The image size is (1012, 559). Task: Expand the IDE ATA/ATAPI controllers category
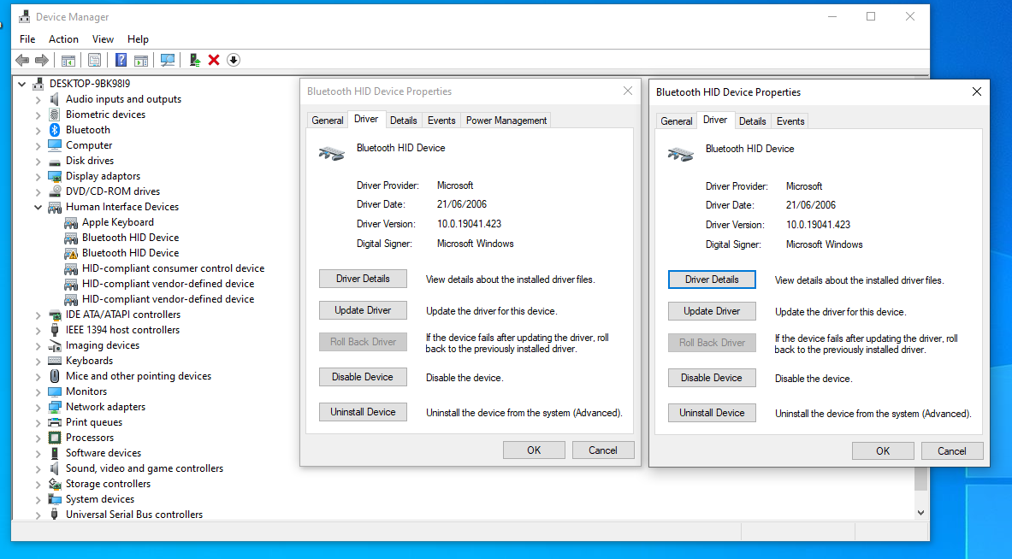pyautogui.click(x=38, y=315)
